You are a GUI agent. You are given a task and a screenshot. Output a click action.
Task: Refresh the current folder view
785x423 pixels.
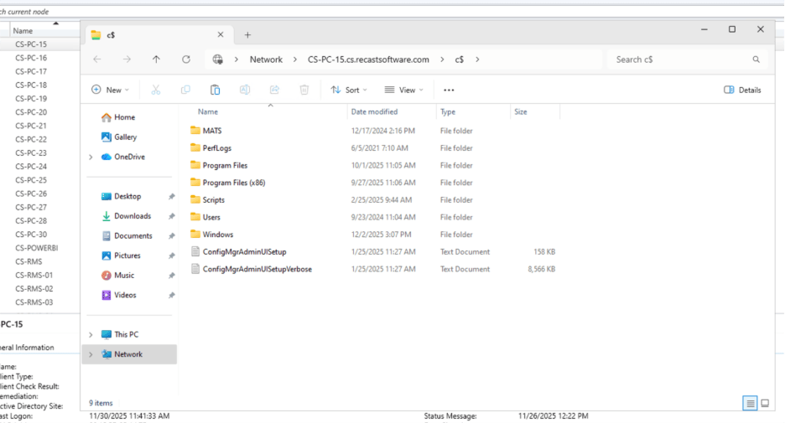click(x=186, y=59)
